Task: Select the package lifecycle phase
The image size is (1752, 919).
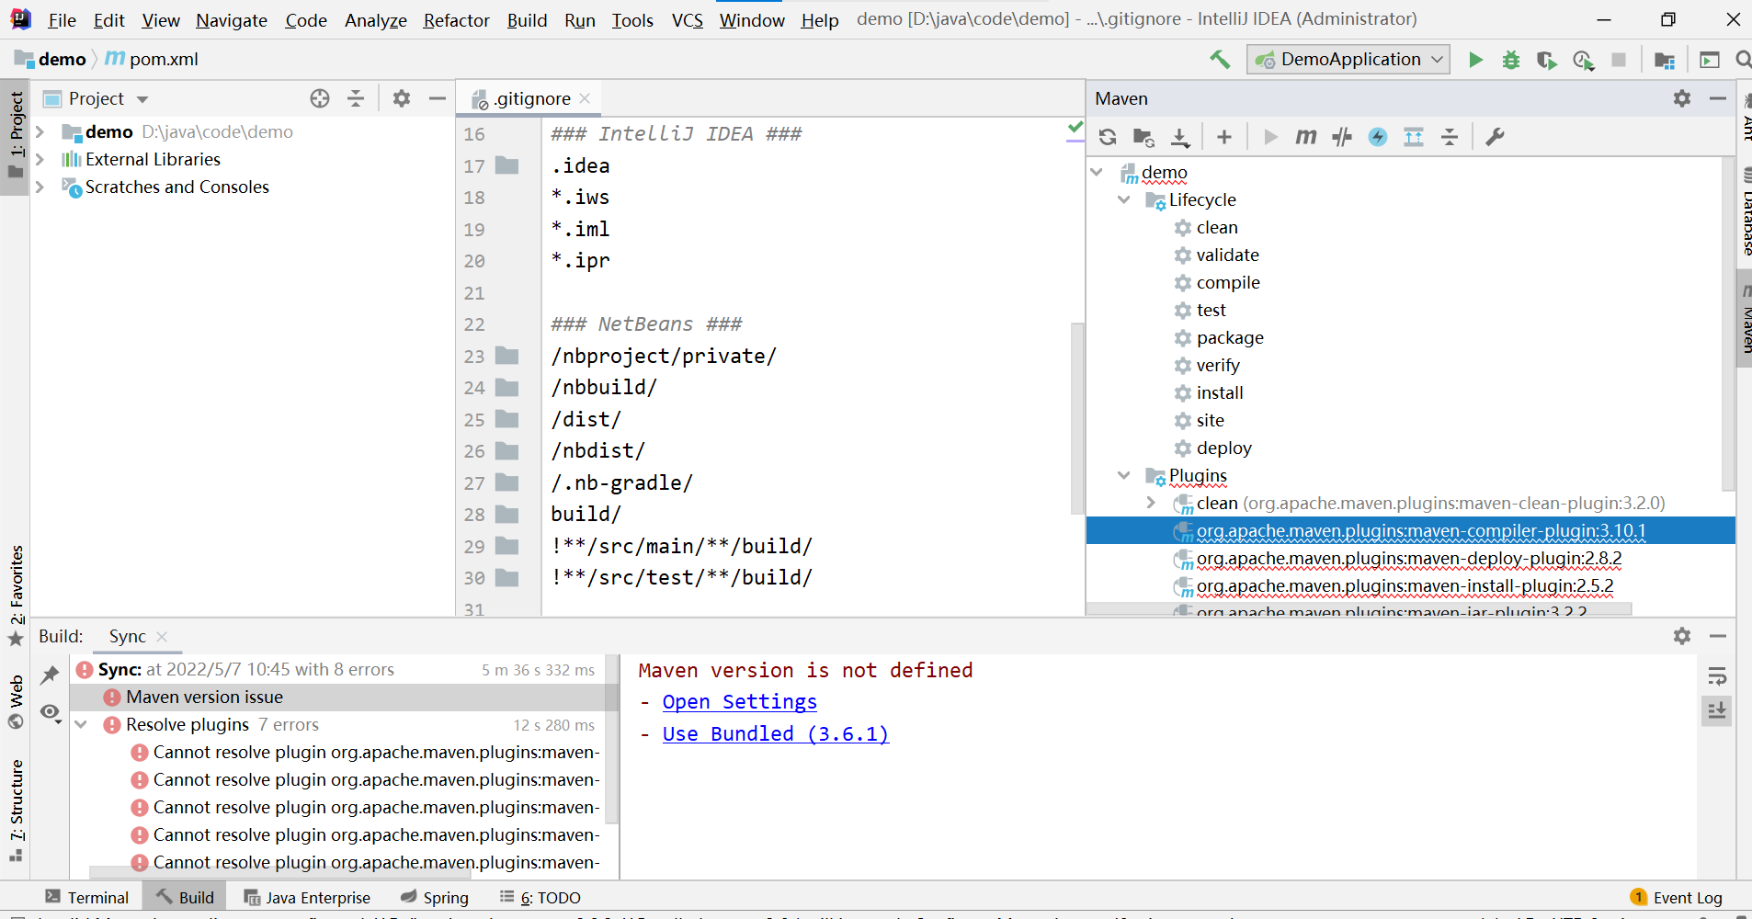Action: point(1229,338)
